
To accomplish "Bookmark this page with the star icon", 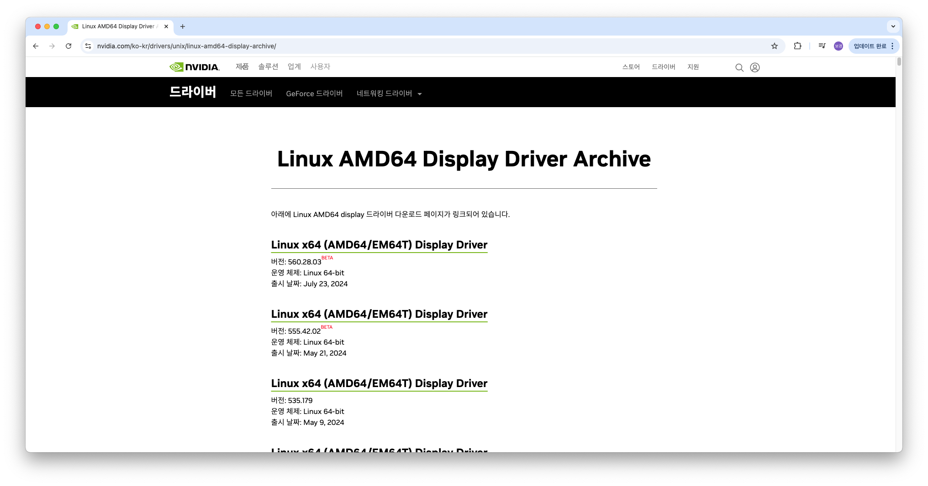I will 775,46.
